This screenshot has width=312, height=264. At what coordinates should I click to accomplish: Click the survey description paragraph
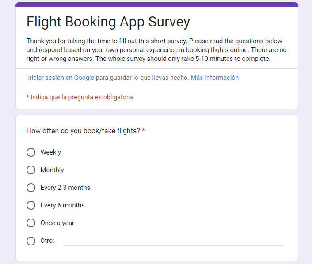click(156, 50)
